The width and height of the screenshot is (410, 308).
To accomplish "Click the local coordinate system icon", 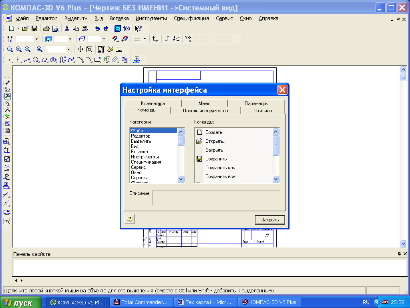I will click(155, 39).
